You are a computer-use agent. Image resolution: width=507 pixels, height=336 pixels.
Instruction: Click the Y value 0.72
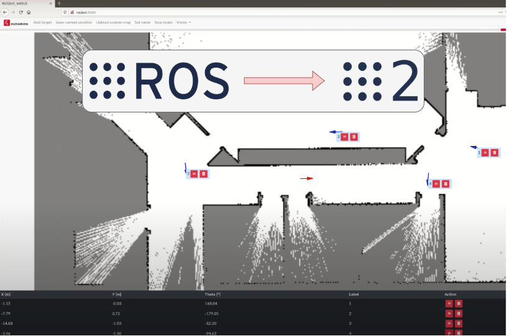tap(116, 314)
